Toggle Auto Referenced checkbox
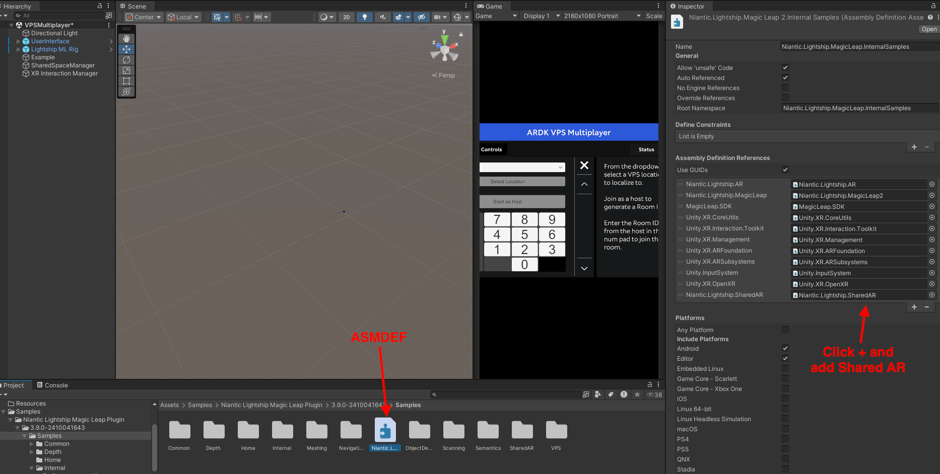 click(785, 77)
